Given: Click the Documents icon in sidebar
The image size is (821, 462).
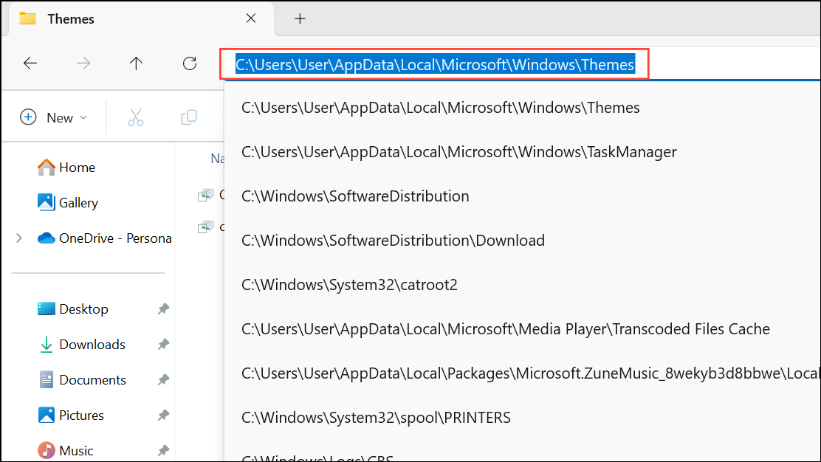Looking at the screenshot, I should 46,380.
